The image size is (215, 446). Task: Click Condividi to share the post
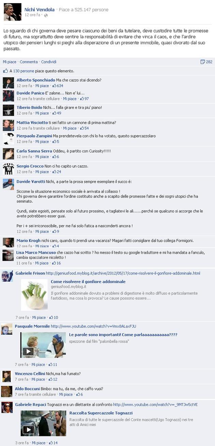49,62
